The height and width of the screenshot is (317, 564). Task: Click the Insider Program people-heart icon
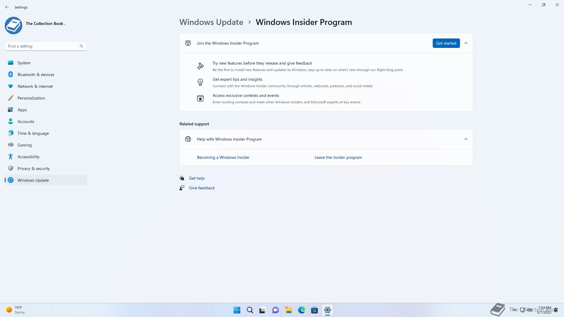(x=188, y=43)
